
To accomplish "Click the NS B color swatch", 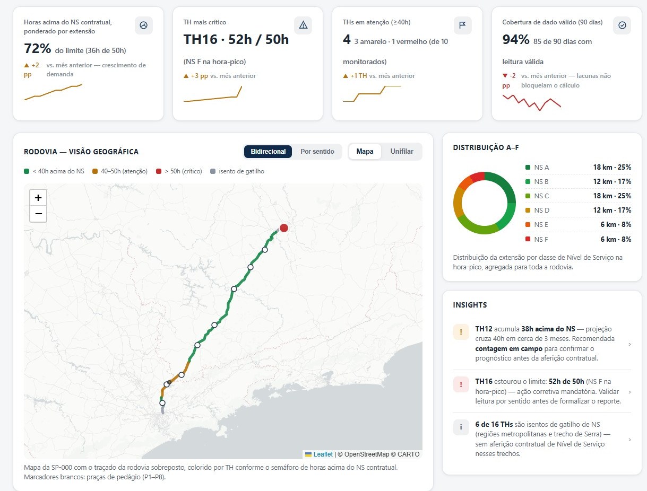I will [x=528, y=182].
